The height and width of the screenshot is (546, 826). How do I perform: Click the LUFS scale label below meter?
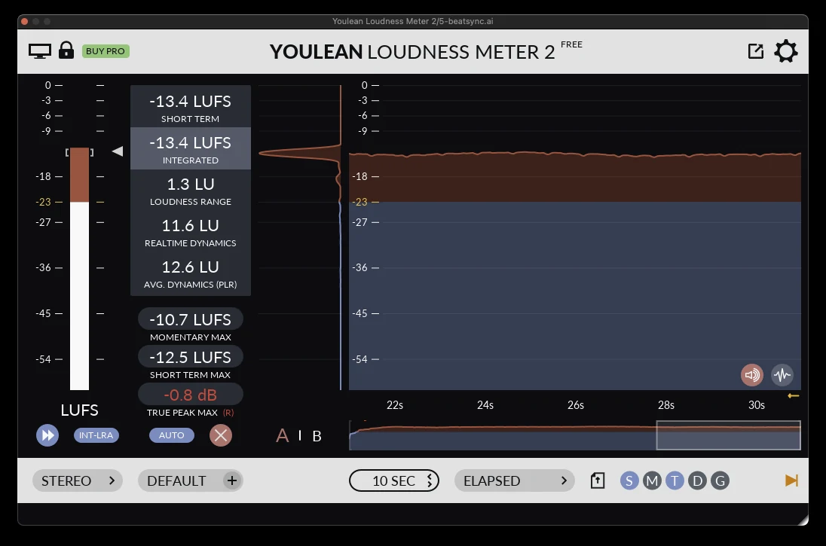pyautogui.click(x=80, y=410)
